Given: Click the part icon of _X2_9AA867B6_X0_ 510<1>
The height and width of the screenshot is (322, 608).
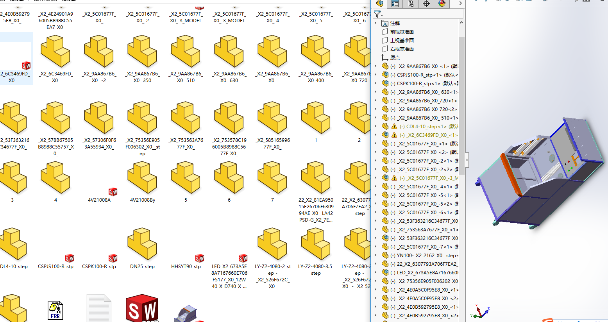Looking at the screenshot, I should pyautogui.click(x=385, y=118).
